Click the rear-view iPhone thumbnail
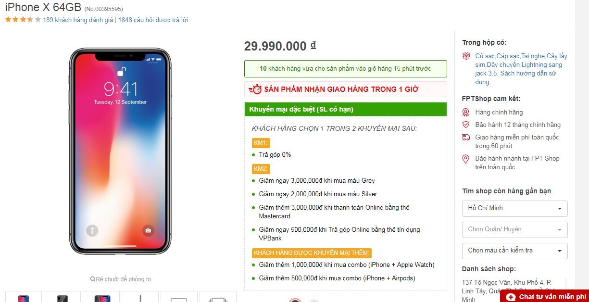 coord(62,297)
